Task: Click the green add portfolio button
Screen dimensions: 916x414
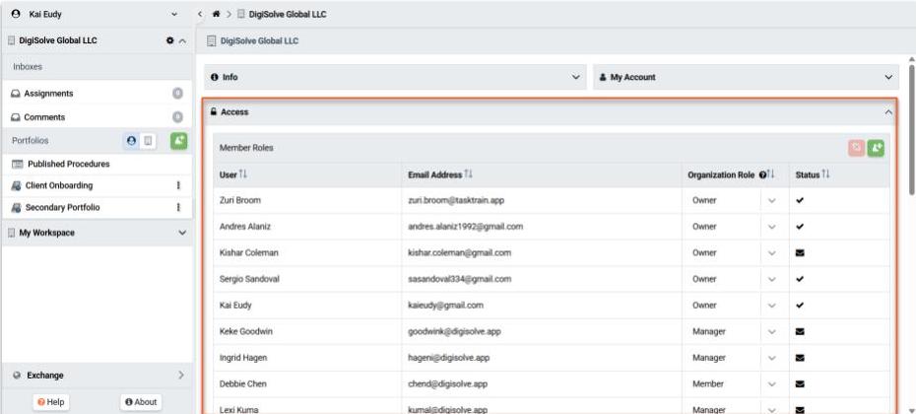Action: 179,141
